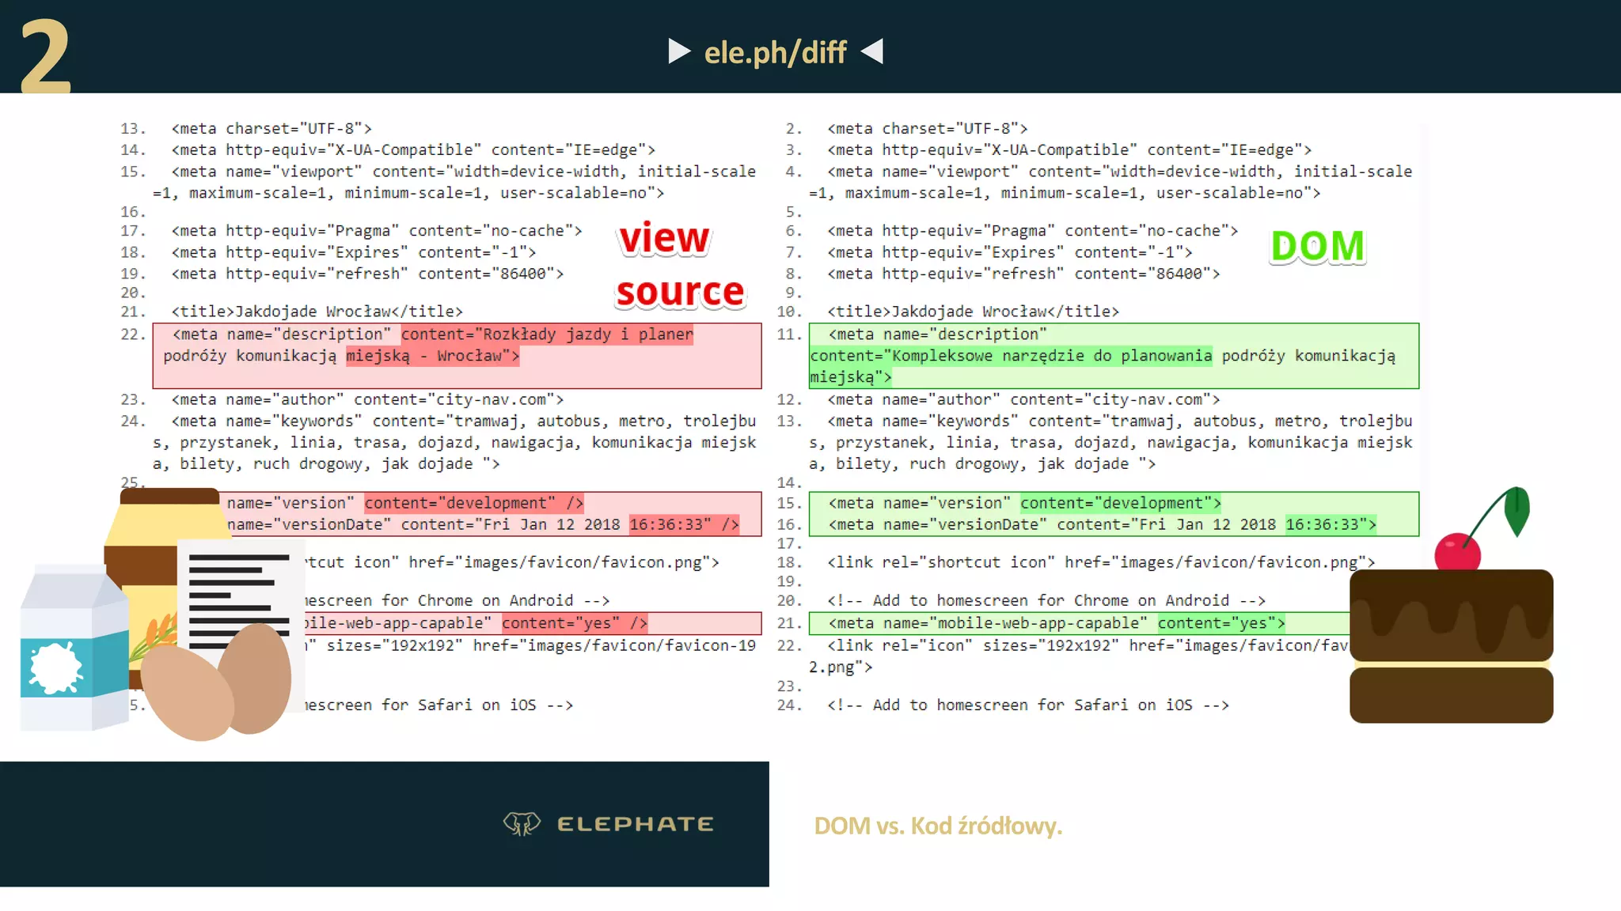Click the red 'view' label
The height and width of the screenshot is (911, 1621).
point(664,238)
